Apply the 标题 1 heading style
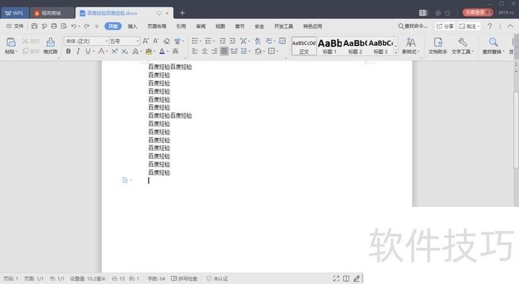519x284 pixels. pyautogui.click(x=330, y=46)
